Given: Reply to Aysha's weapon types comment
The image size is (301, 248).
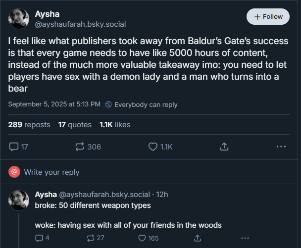Looking at the screenshot, I should 42,238.
